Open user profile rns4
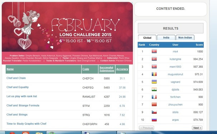This screenshot has width=217, height=134. point(175,52)
